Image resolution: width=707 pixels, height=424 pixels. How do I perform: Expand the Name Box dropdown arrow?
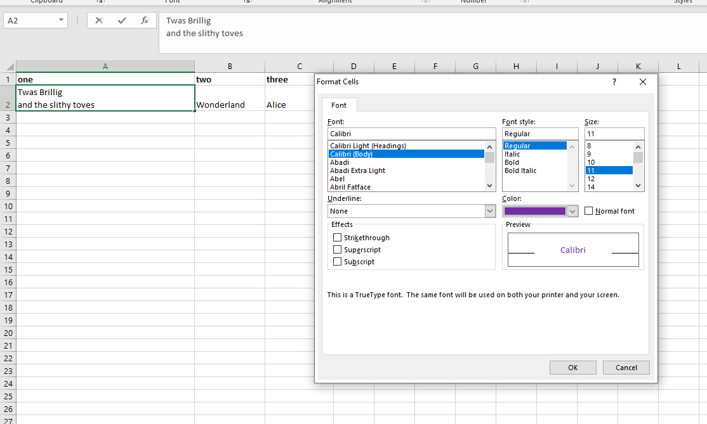[61, 20]
